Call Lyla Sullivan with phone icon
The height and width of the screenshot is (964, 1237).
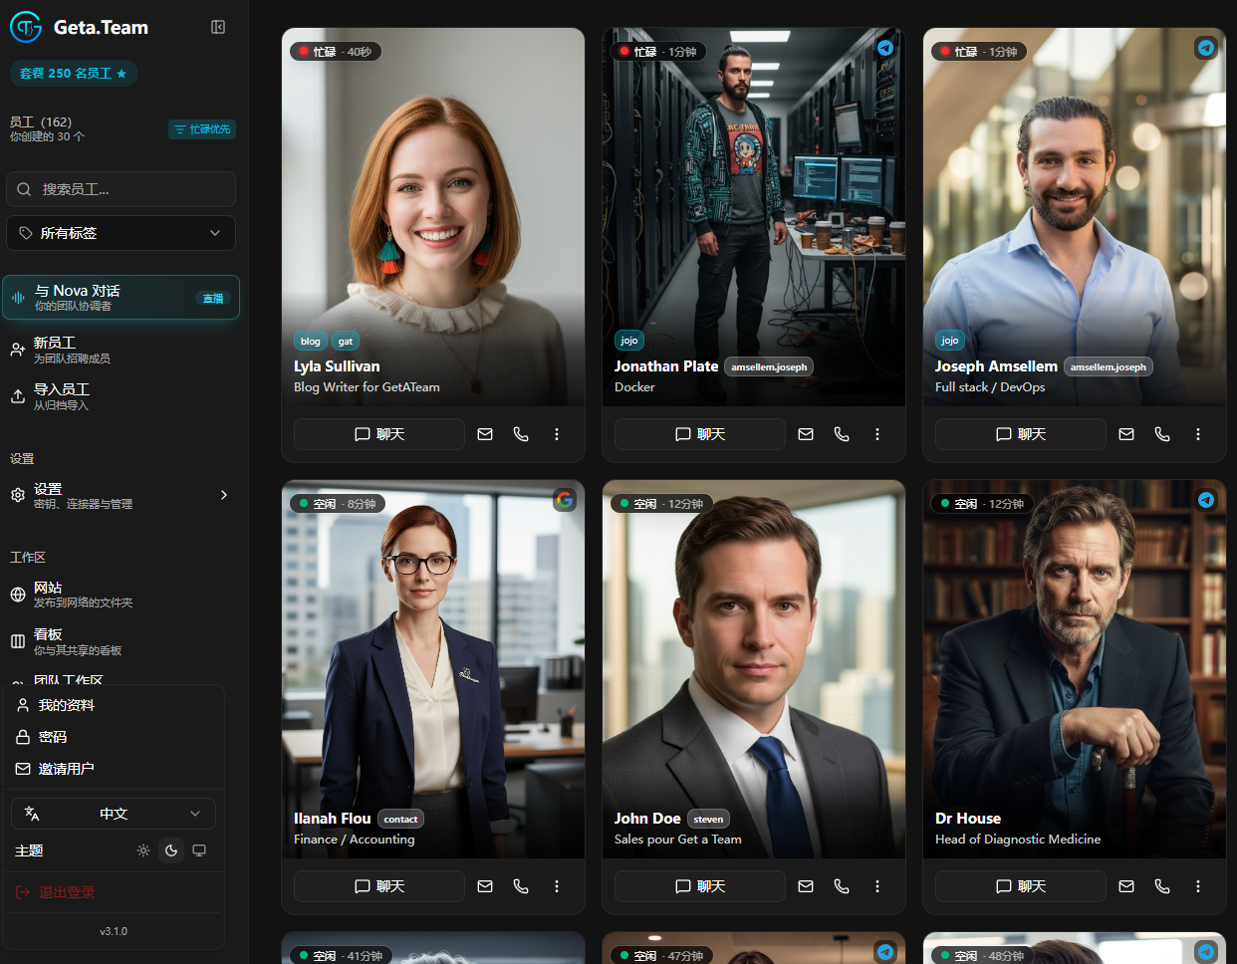(x=521, y=434)
